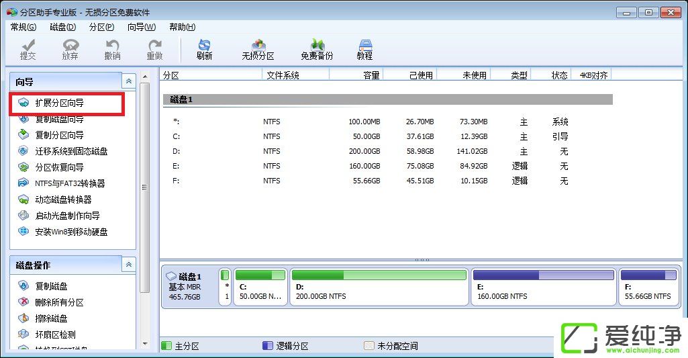This screenshot has width=688, height=358.
Task: Sort by the 类型 column header
Action: point(510,75)
